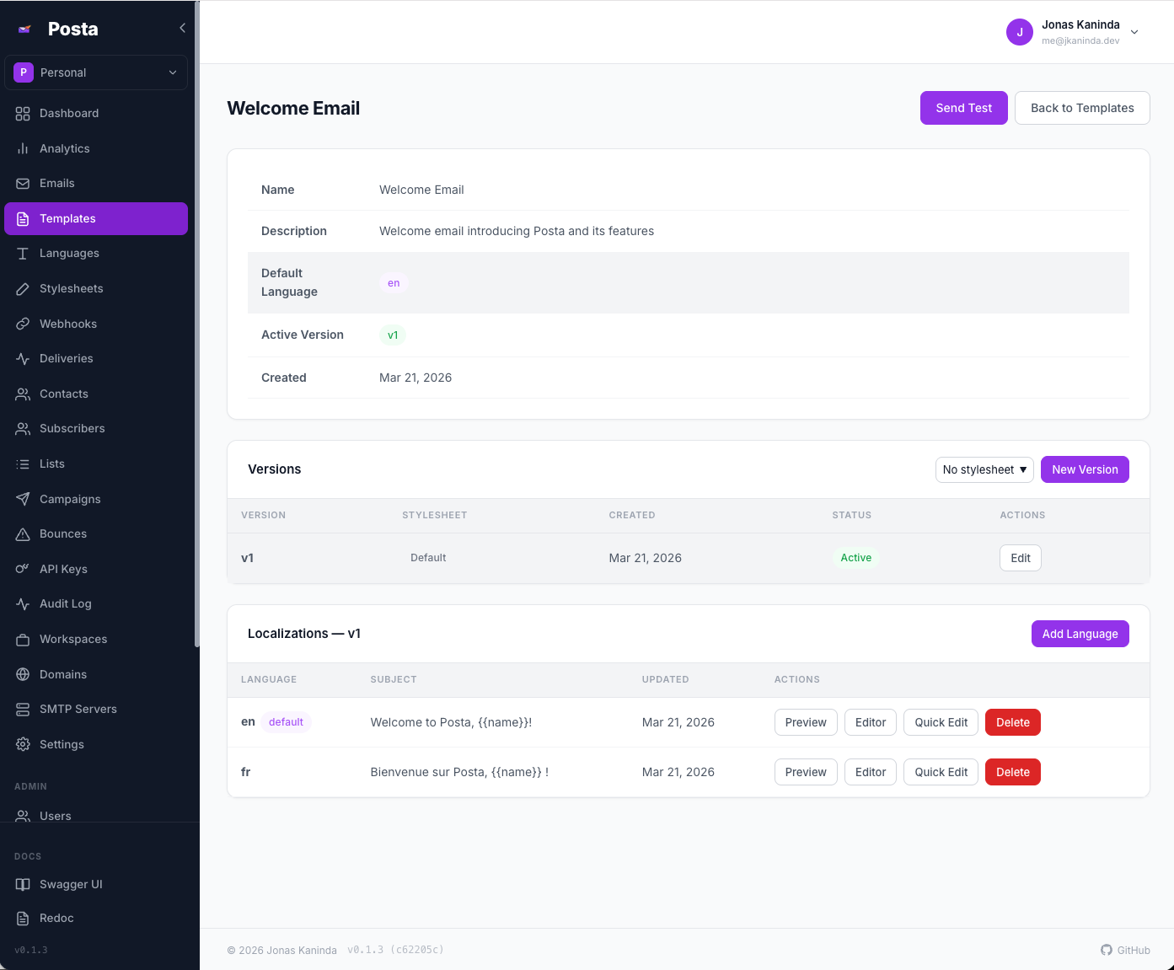Click the Emails envelope icon

[x=23, y=184]
